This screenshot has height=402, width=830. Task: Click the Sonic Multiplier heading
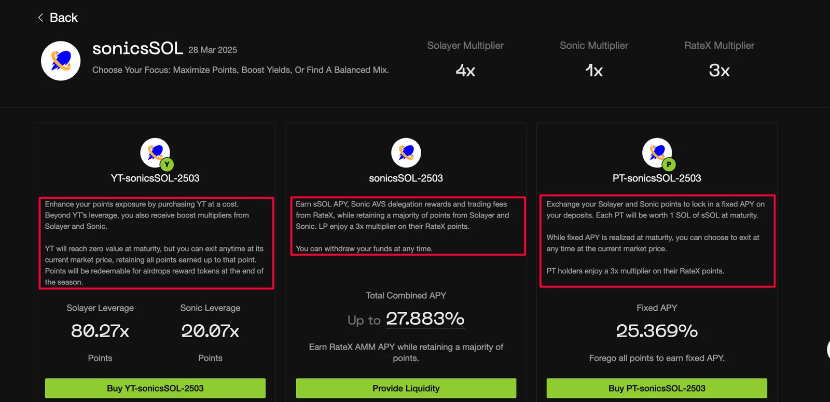tap(594, 46)
